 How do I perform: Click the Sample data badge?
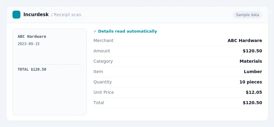(x=247, y=15)
